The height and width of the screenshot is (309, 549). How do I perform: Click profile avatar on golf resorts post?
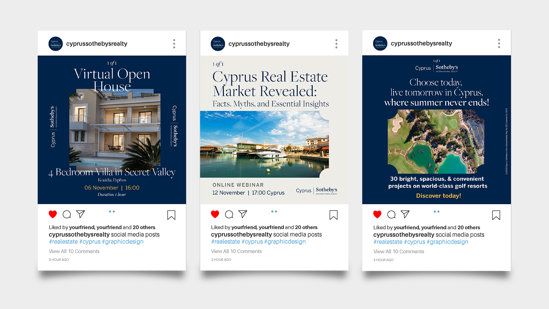(x=380, y=44)
